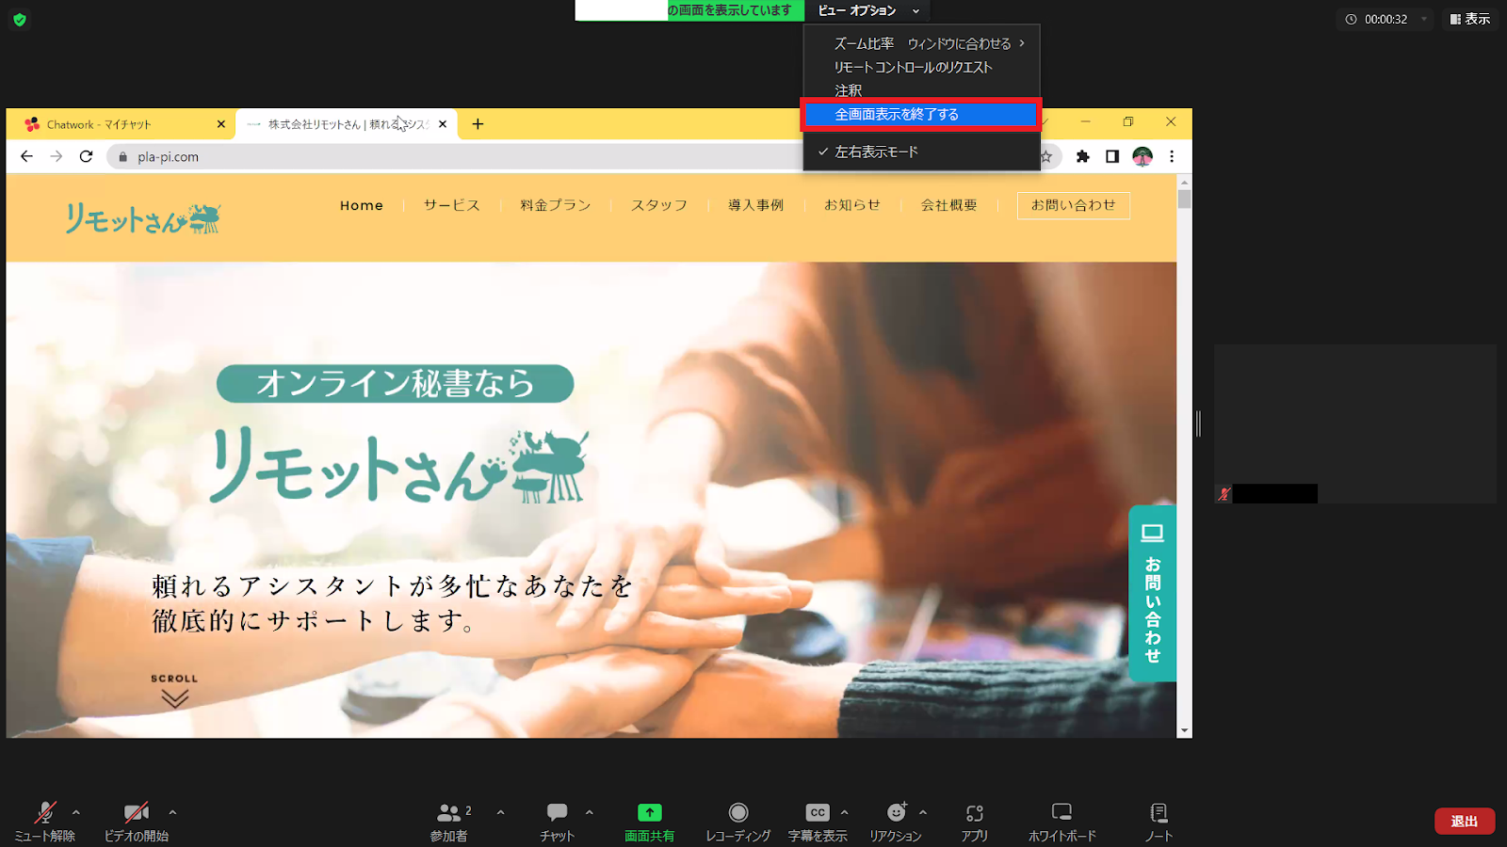Image resolution: width=1507 pixels, height=847 pixels.
Task: Open a new browser tab
Action: [478, 124]
